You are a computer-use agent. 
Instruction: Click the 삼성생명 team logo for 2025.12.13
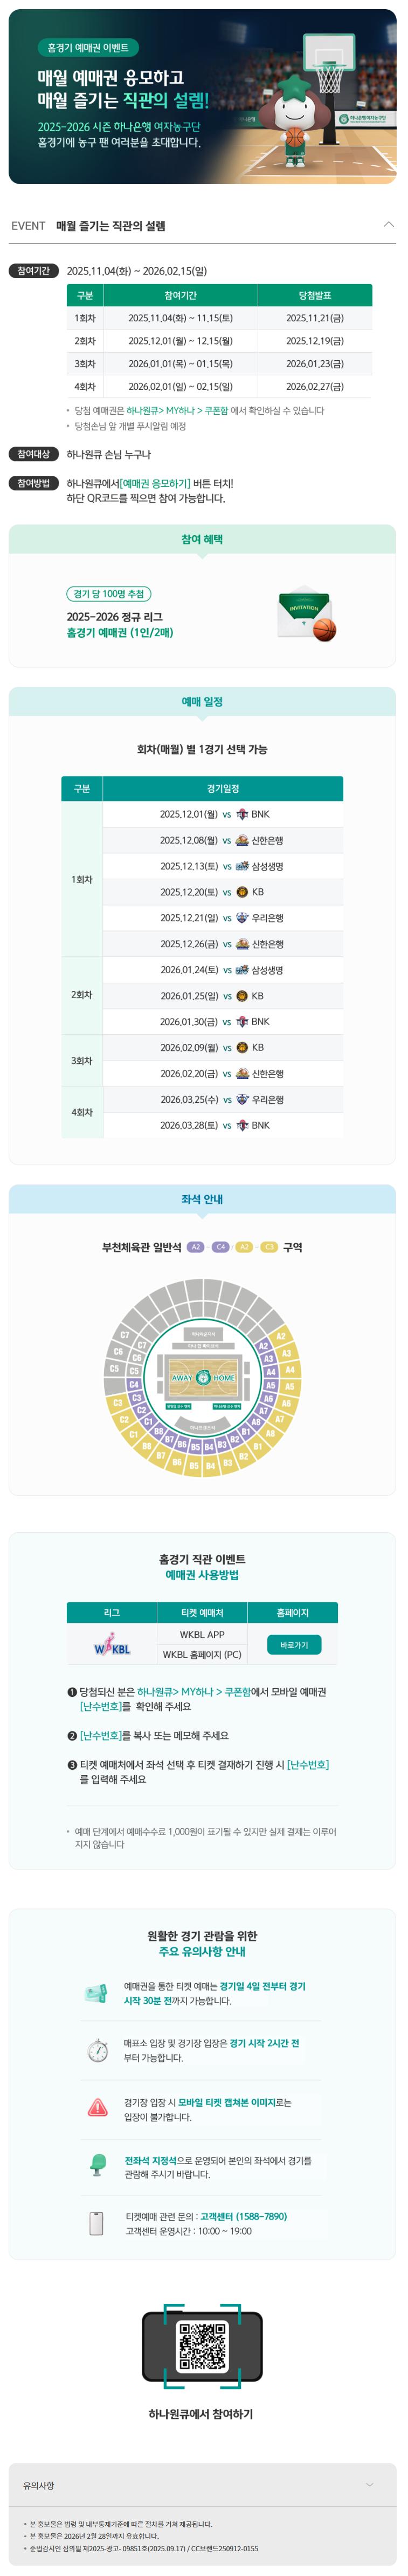(x=241, y=866)
